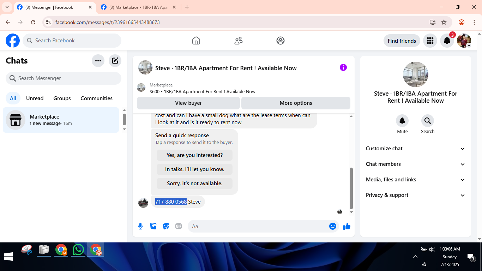Search in conversation magnifier icon
Image resolution: width=482 pixels, height=271 pixels.
[428, 121]
